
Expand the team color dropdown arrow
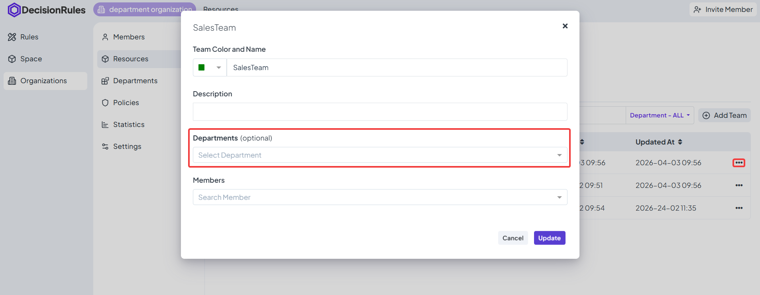[219, 68]
